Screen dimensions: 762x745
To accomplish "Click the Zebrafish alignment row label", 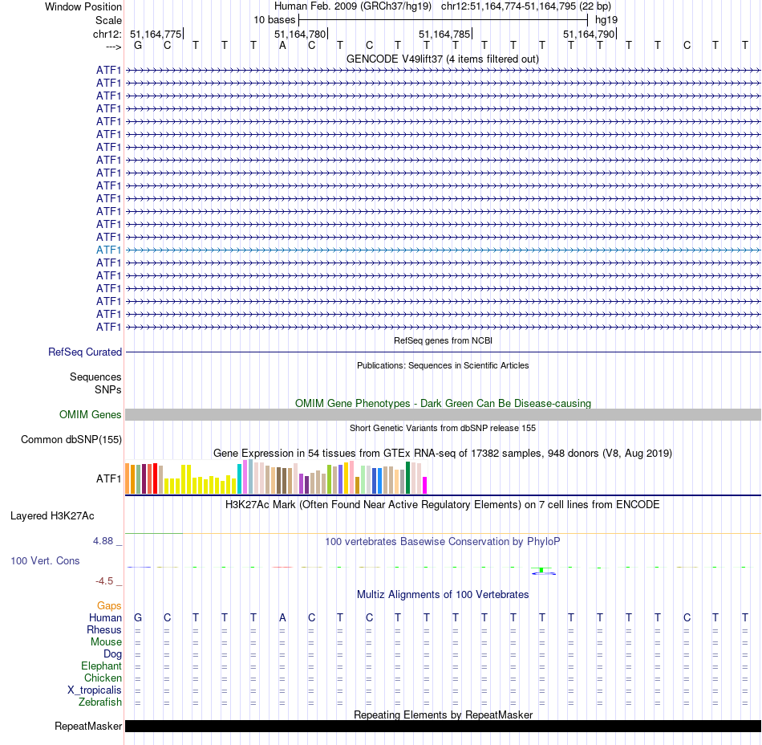I will (x=100, y=702).
